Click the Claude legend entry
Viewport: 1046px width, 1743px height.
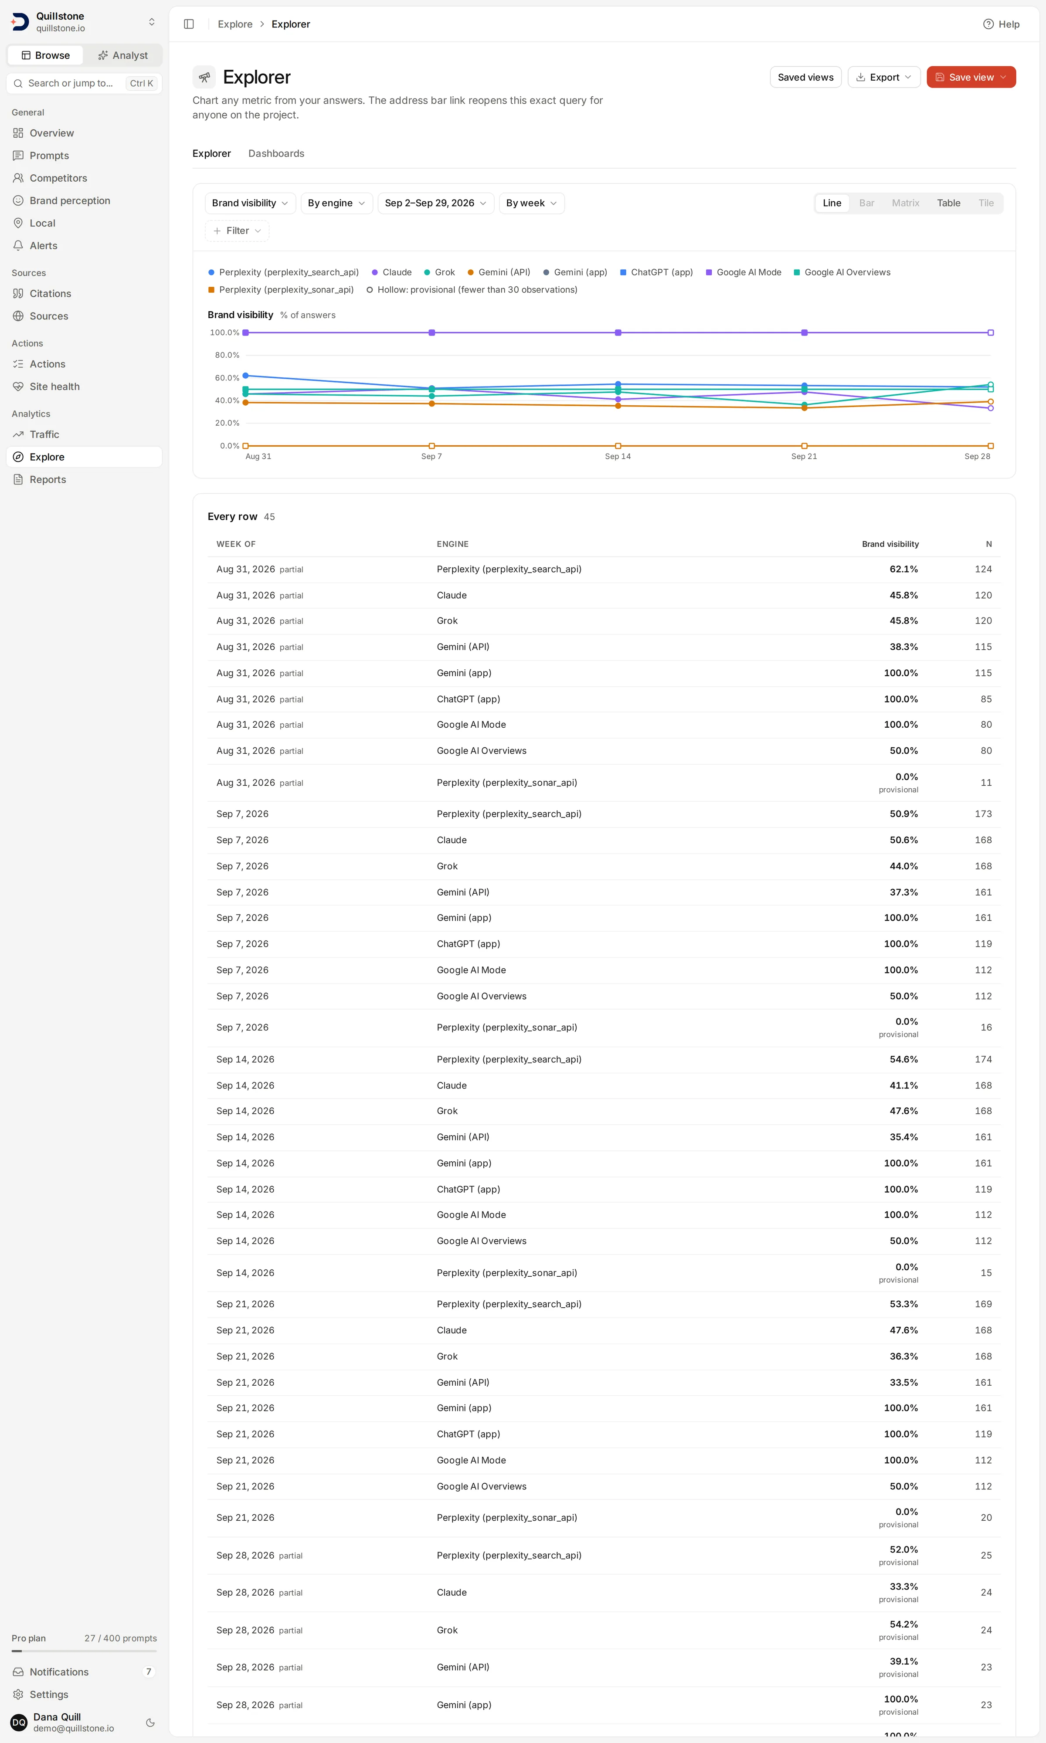tap(392, 273)
